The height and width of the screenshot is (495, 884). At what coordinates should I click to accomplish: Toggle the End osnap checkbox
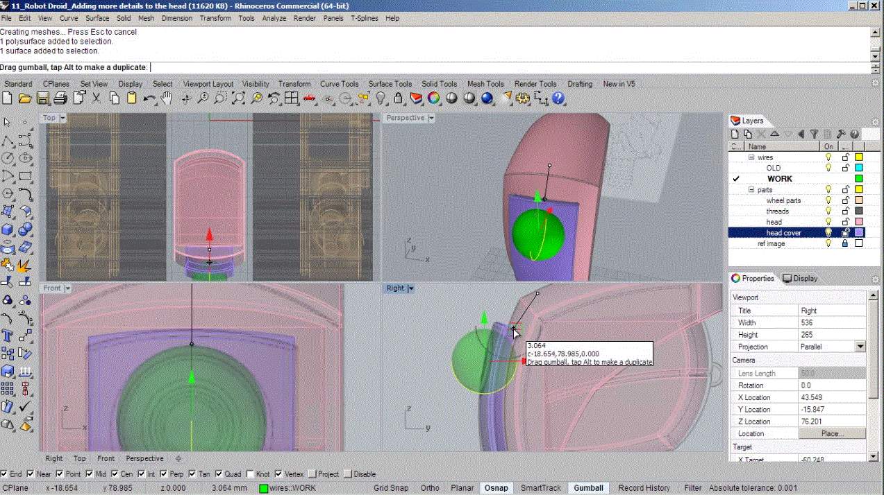pyautogui.click(x=5, y=474)
